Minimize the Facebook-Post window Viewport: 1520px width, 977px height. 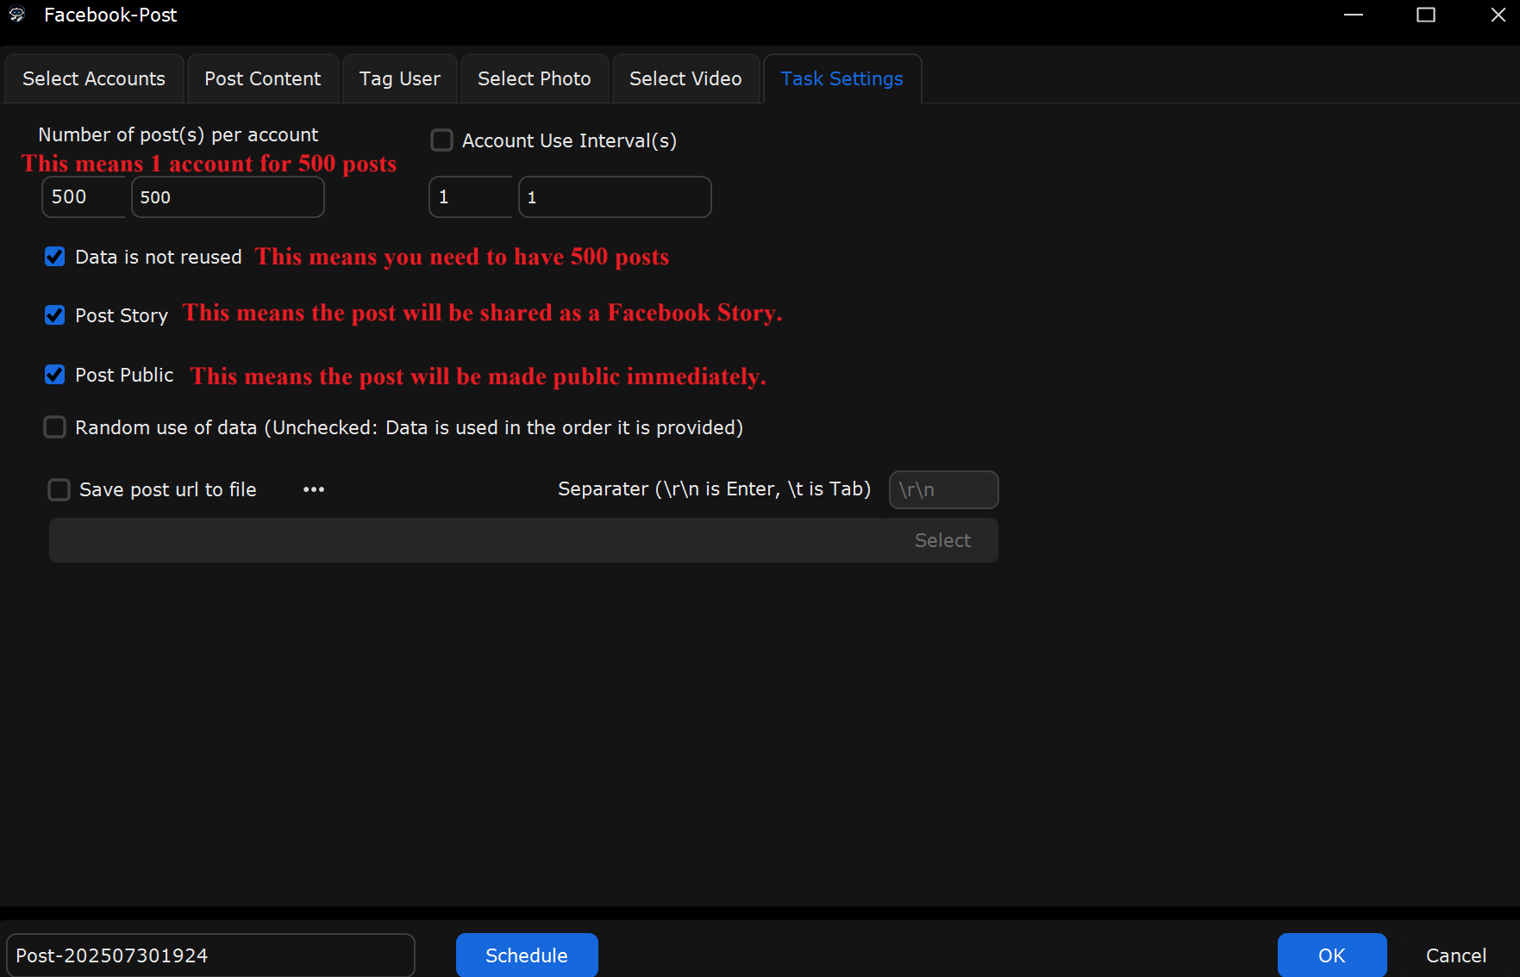tap(1354, 15)
